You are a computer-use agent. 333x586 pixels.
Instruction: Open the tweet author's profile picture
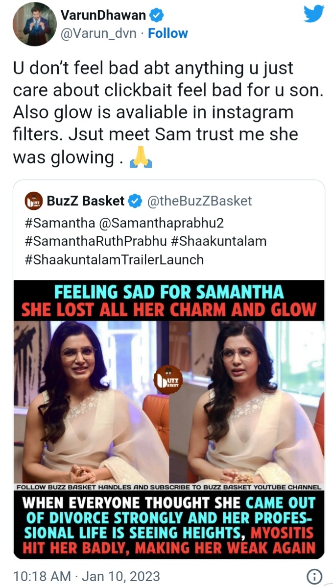[x=35, y=24]
